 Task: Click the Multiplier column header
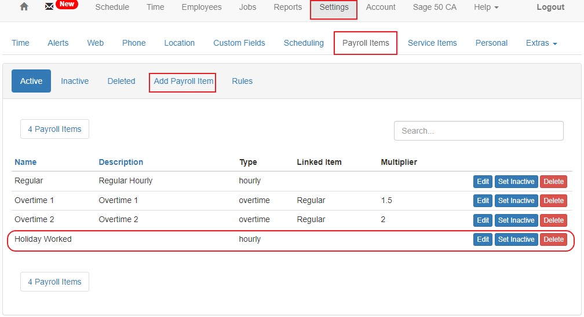(399, 162)
